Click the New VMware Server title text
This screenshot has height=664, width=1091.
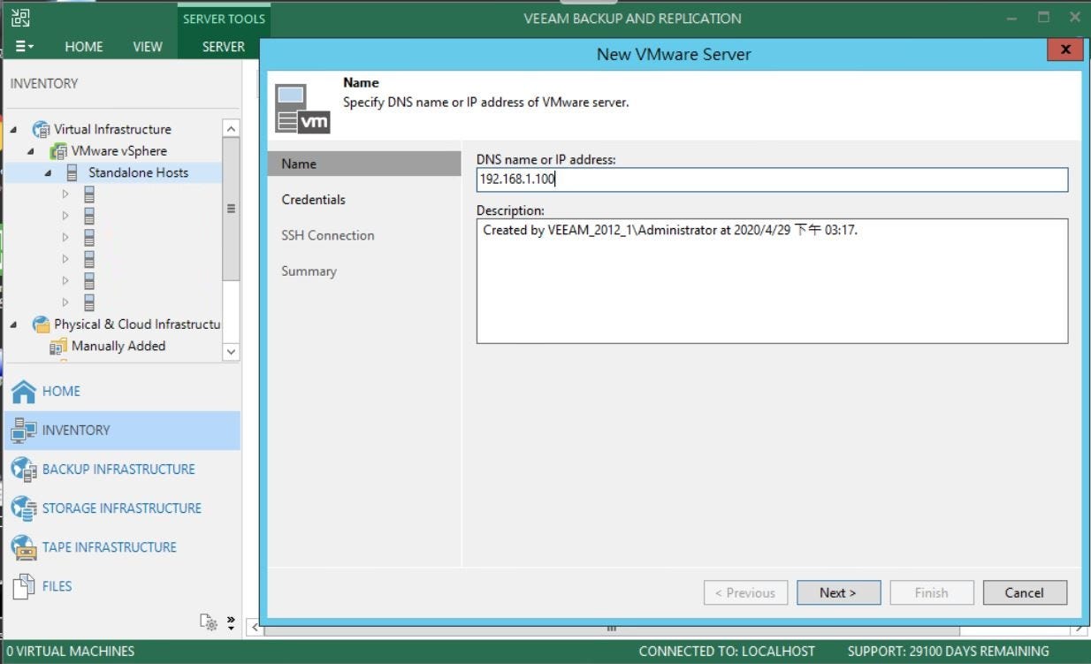(x=674, y=54)
